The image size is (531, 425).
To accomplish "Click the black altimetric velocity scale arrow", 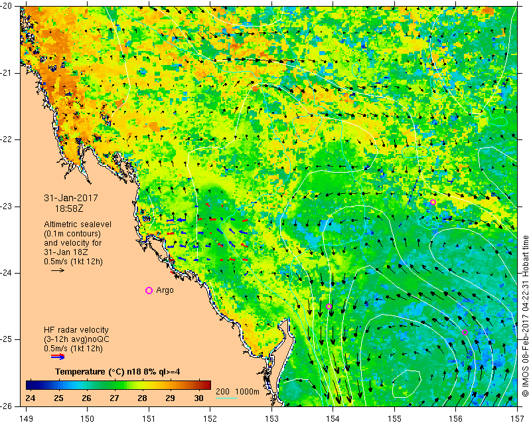I will 58,270.
